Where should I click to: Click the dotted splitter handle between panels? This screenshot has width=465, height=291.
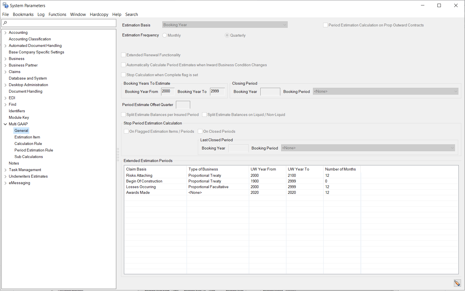(118, 154)
